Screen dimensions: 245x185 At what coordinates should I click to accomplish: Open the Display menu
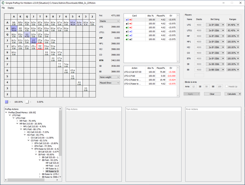pyautogui.click(x=11, y=8)
